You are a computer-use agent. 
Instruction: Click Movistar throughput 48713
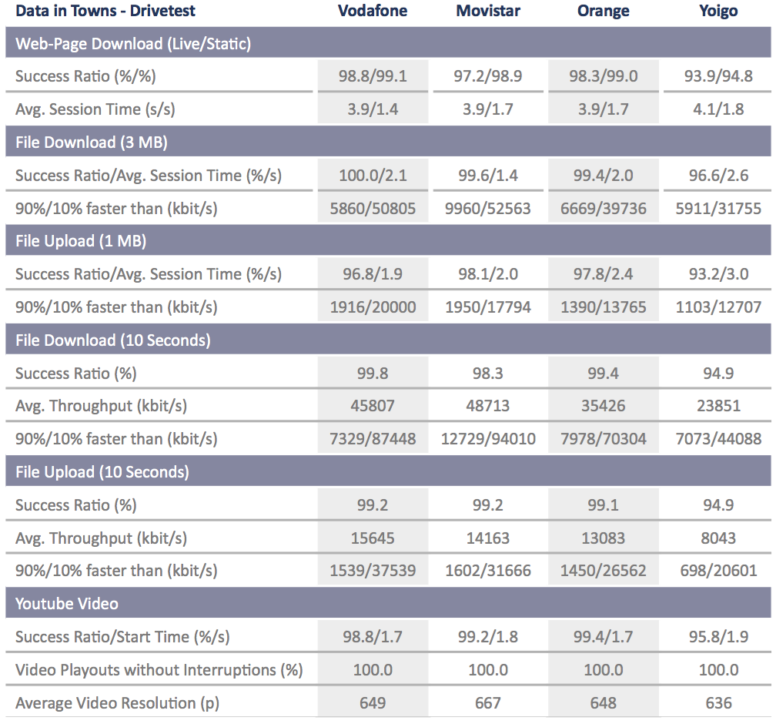point(488,406)
